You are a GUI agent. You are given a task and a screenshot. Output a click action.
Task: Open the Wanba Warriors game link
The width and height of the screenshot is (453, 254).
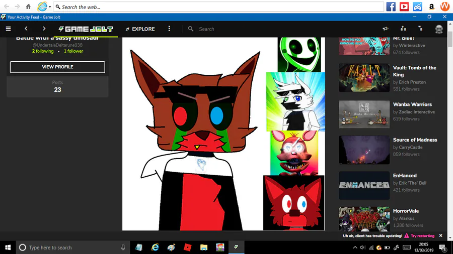click(x=412, y=104)
